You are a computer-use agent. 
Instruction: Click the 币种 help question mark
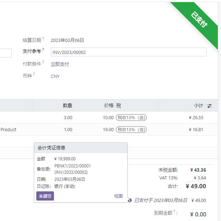34,74
